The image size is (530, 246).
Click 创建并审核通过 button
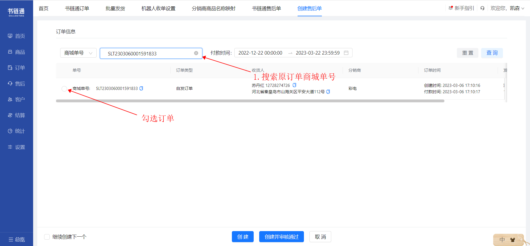point(282,237)
